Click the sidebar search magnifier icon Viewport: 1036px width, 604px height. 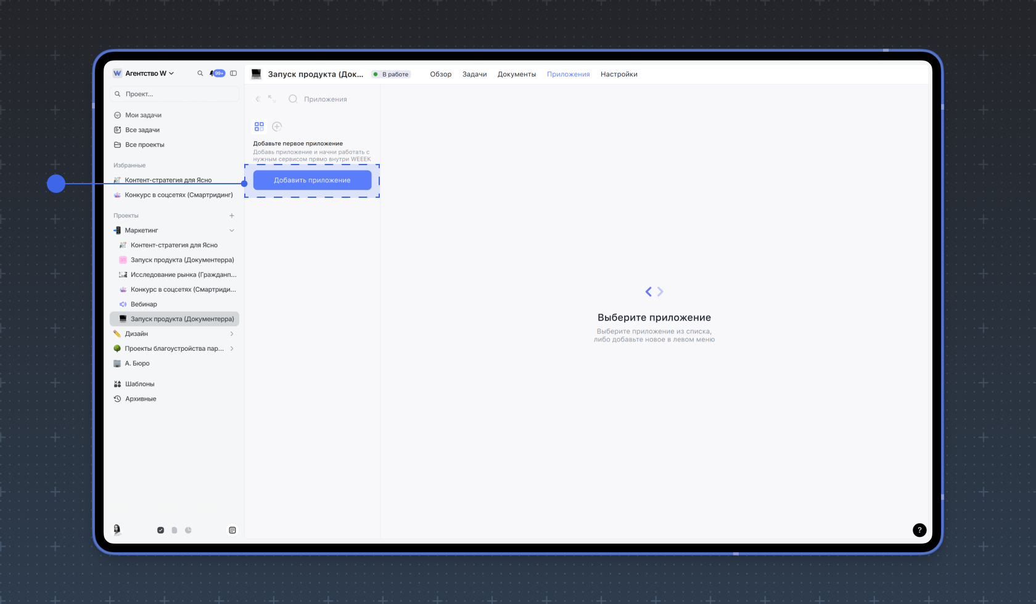[x=200, y=73]
